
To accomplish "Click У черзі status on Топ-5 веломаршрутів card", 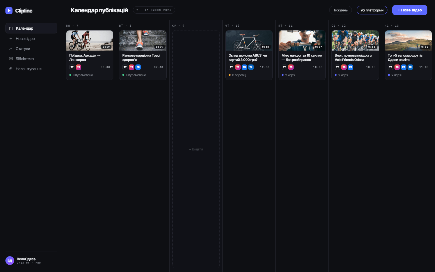I will point(395,75).
